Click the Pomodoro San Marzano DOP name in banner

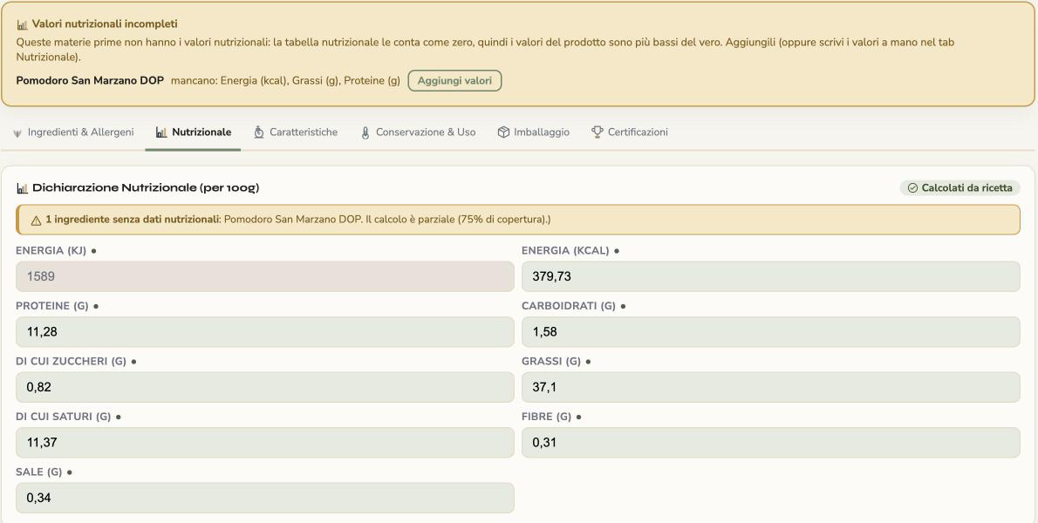point(90,81)
